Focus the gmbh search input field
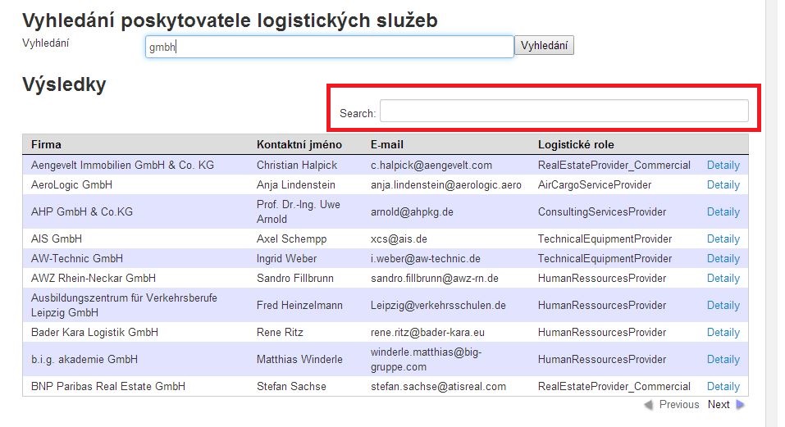 (330, 47)
